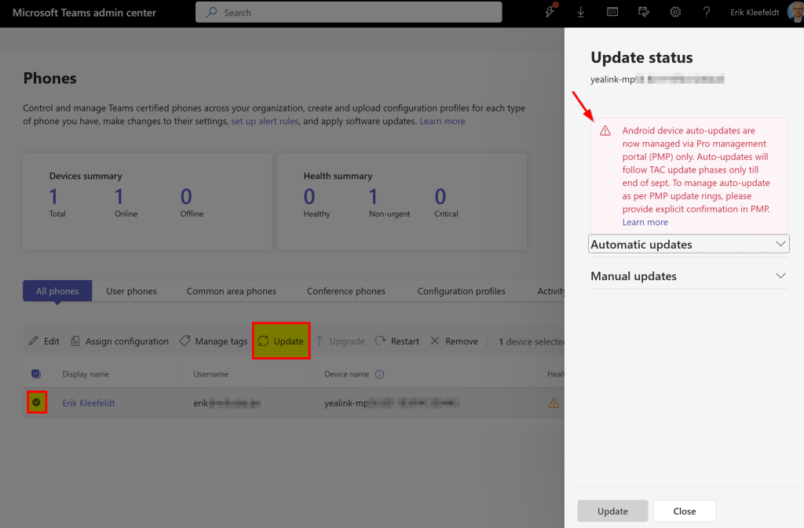Click the Display name column header
The height and width of the screenshot is (528, 804).
(86, 374)
